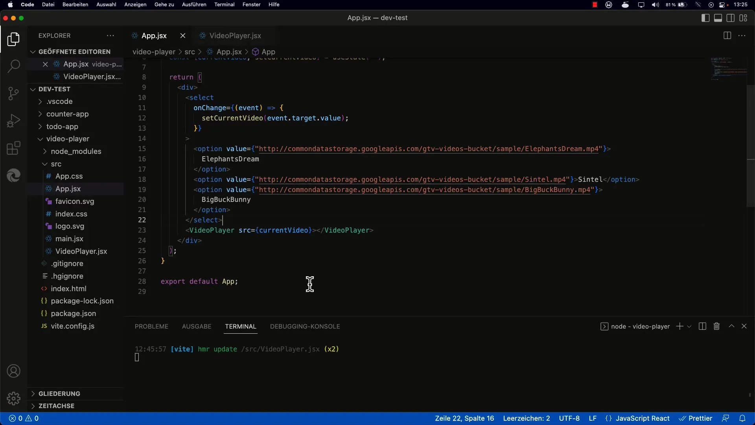Open the Explorer view in activity bar
This screenshot has width=755, height=425.
pyautogui.click(x=13, y=39)
